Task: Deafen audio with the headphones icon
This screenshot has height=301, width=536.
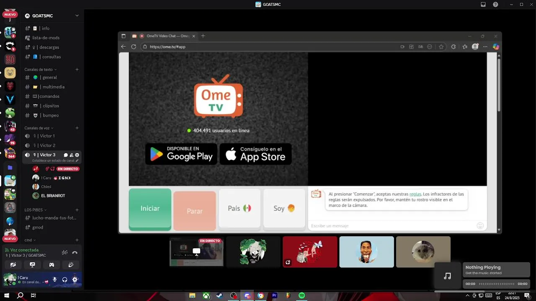Action: [64, 280]
